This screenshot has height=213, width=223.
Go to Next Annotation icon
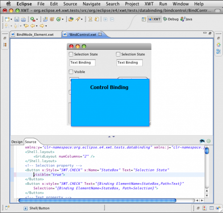point(7,26)
